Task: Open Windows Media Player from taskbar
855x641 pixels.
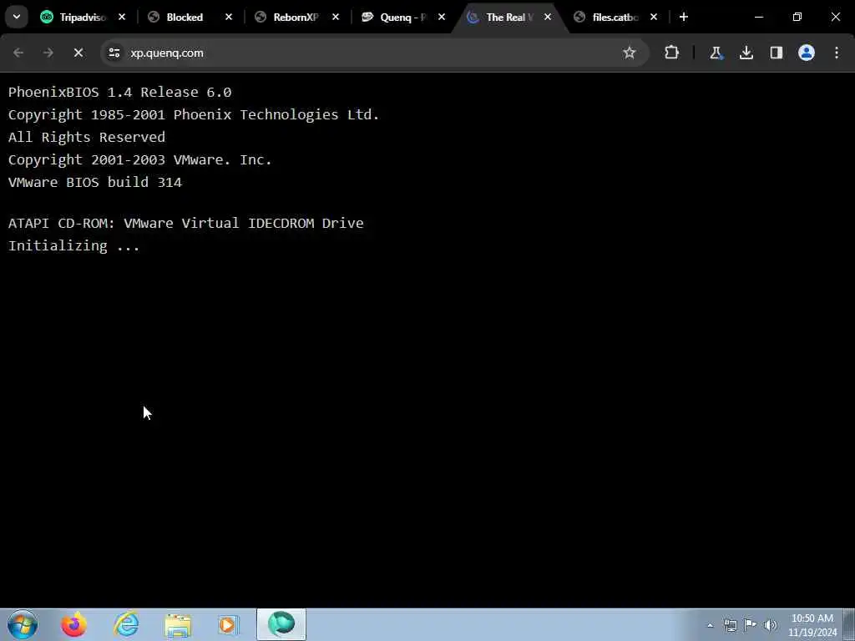Action: click(229, 624)
